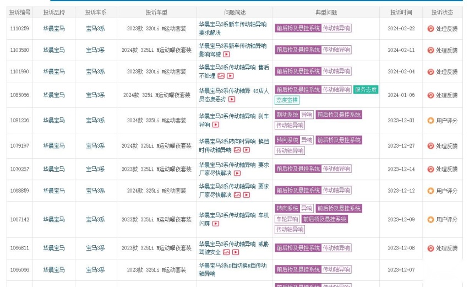Click orange 用户评分 star icon for 1081206

click(x=430, y=121)
